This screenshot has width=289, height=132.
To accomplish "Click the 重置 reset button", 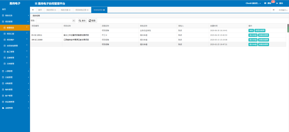I will click(x=92, y=20).
